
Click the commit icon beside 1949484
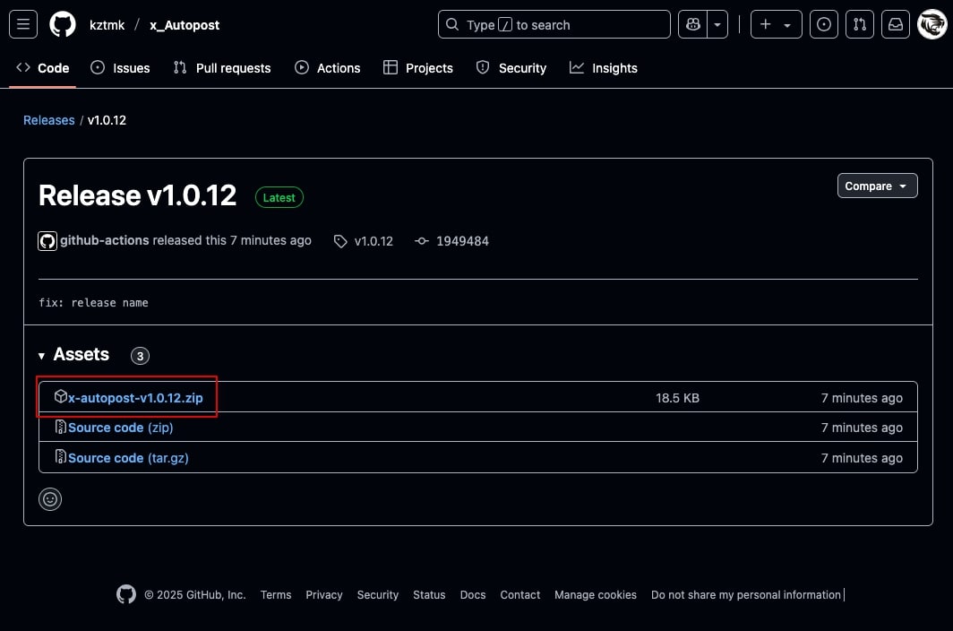click(x=421, y=241)
